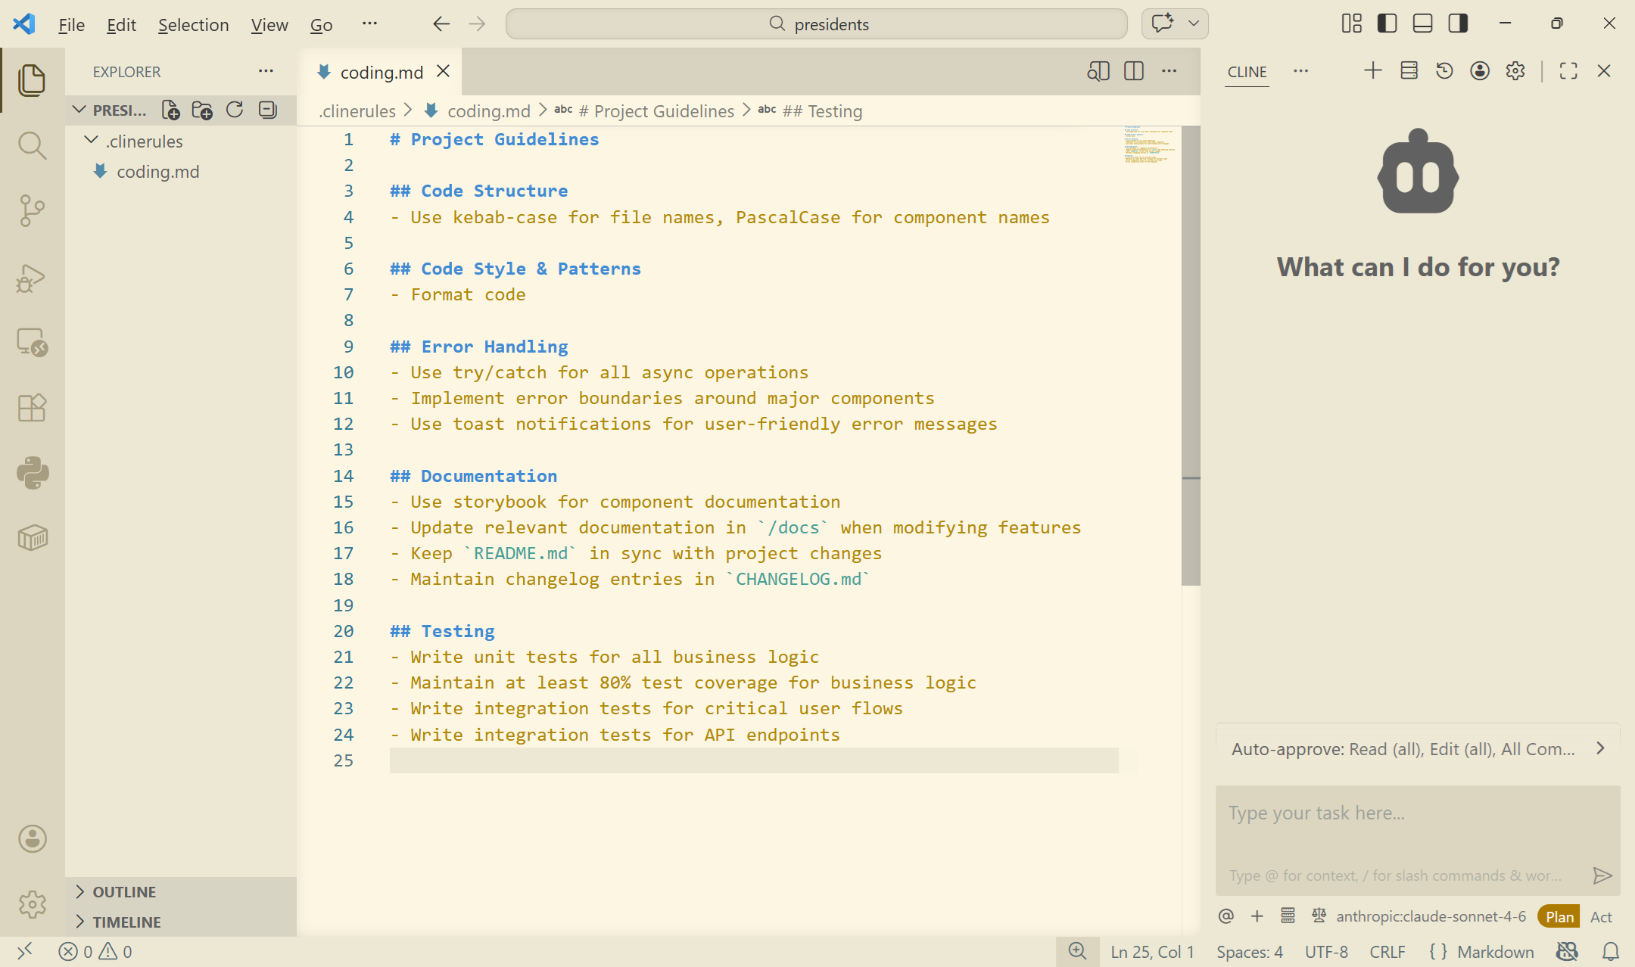Expand the TIMELINE section

(x=126, y=922)
